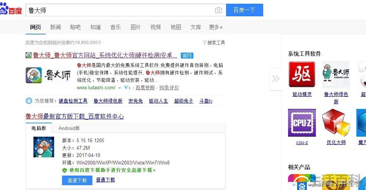Screen dimensions: 366x190
Task: Open the 鲁大师绿色版 text link in the sidebar
Action: [336, 98]
